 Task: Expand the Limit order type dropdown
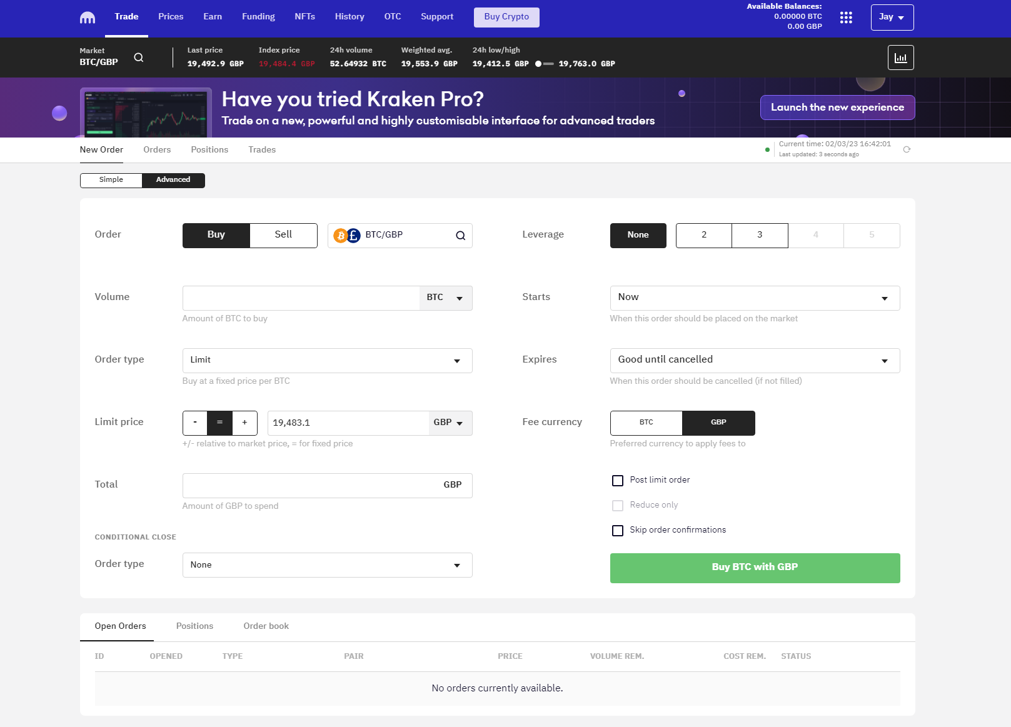point(327,361)
